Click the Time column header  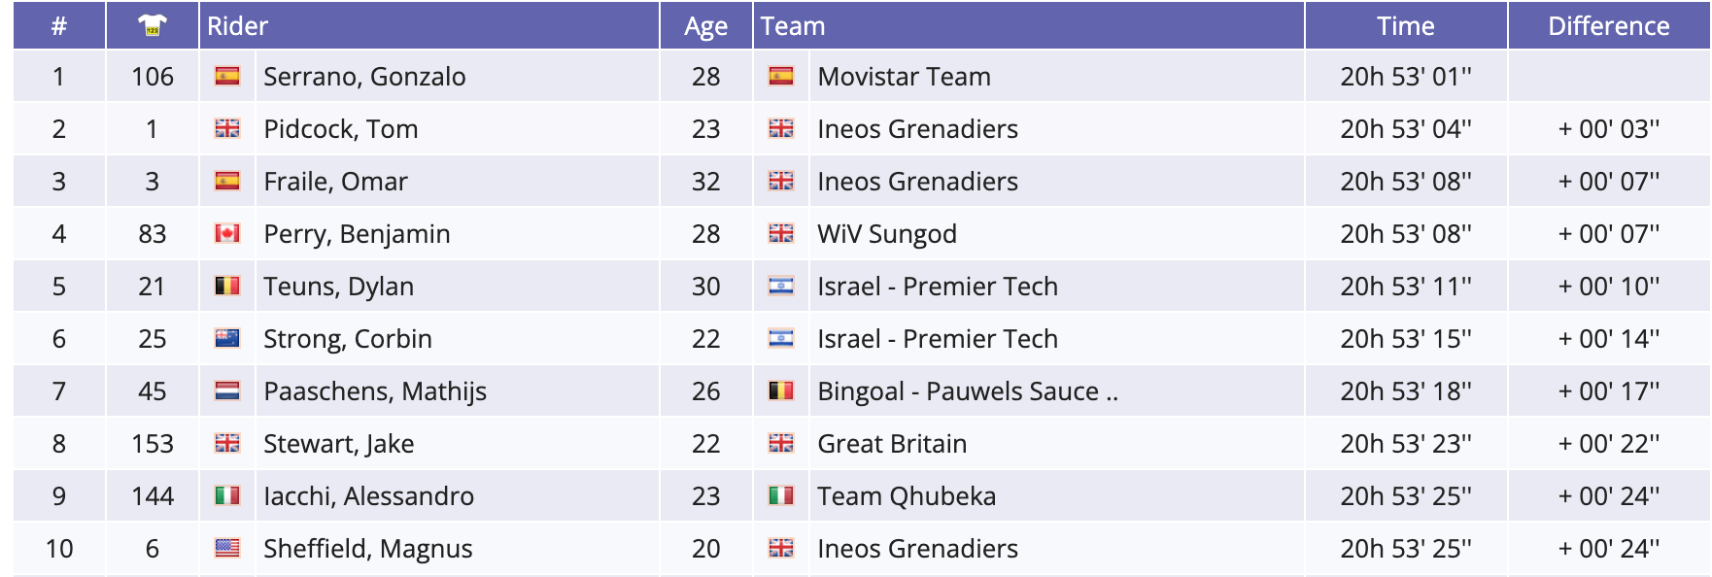[x=1405, y=26]
